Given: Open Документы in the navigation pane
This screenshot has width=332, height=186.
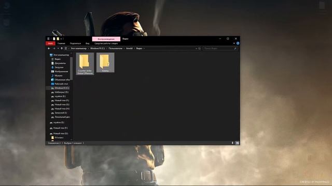Looking at the screenshot, I should (x=59, y=63).
